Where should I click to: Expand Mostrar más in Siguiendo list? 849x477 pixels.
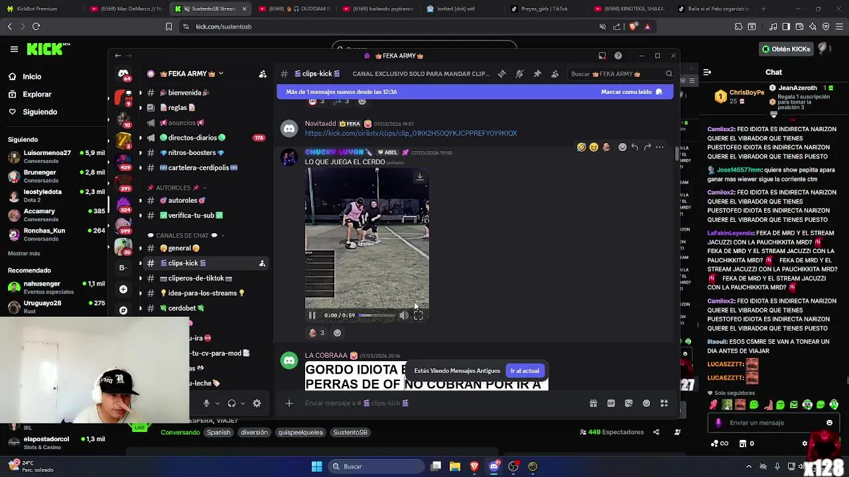point(24,254)
